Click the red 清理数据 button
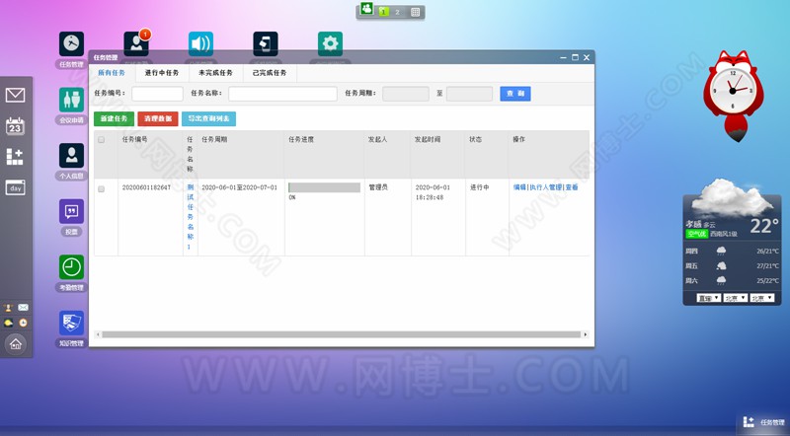Screen dimensions: 790x436 pyautogui.click(x=158, y=118)
